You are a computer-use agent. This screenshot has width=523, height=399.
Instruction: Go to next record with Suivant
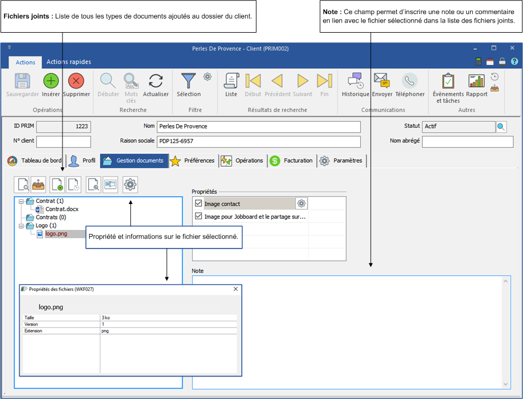click(x=303, y=81)
